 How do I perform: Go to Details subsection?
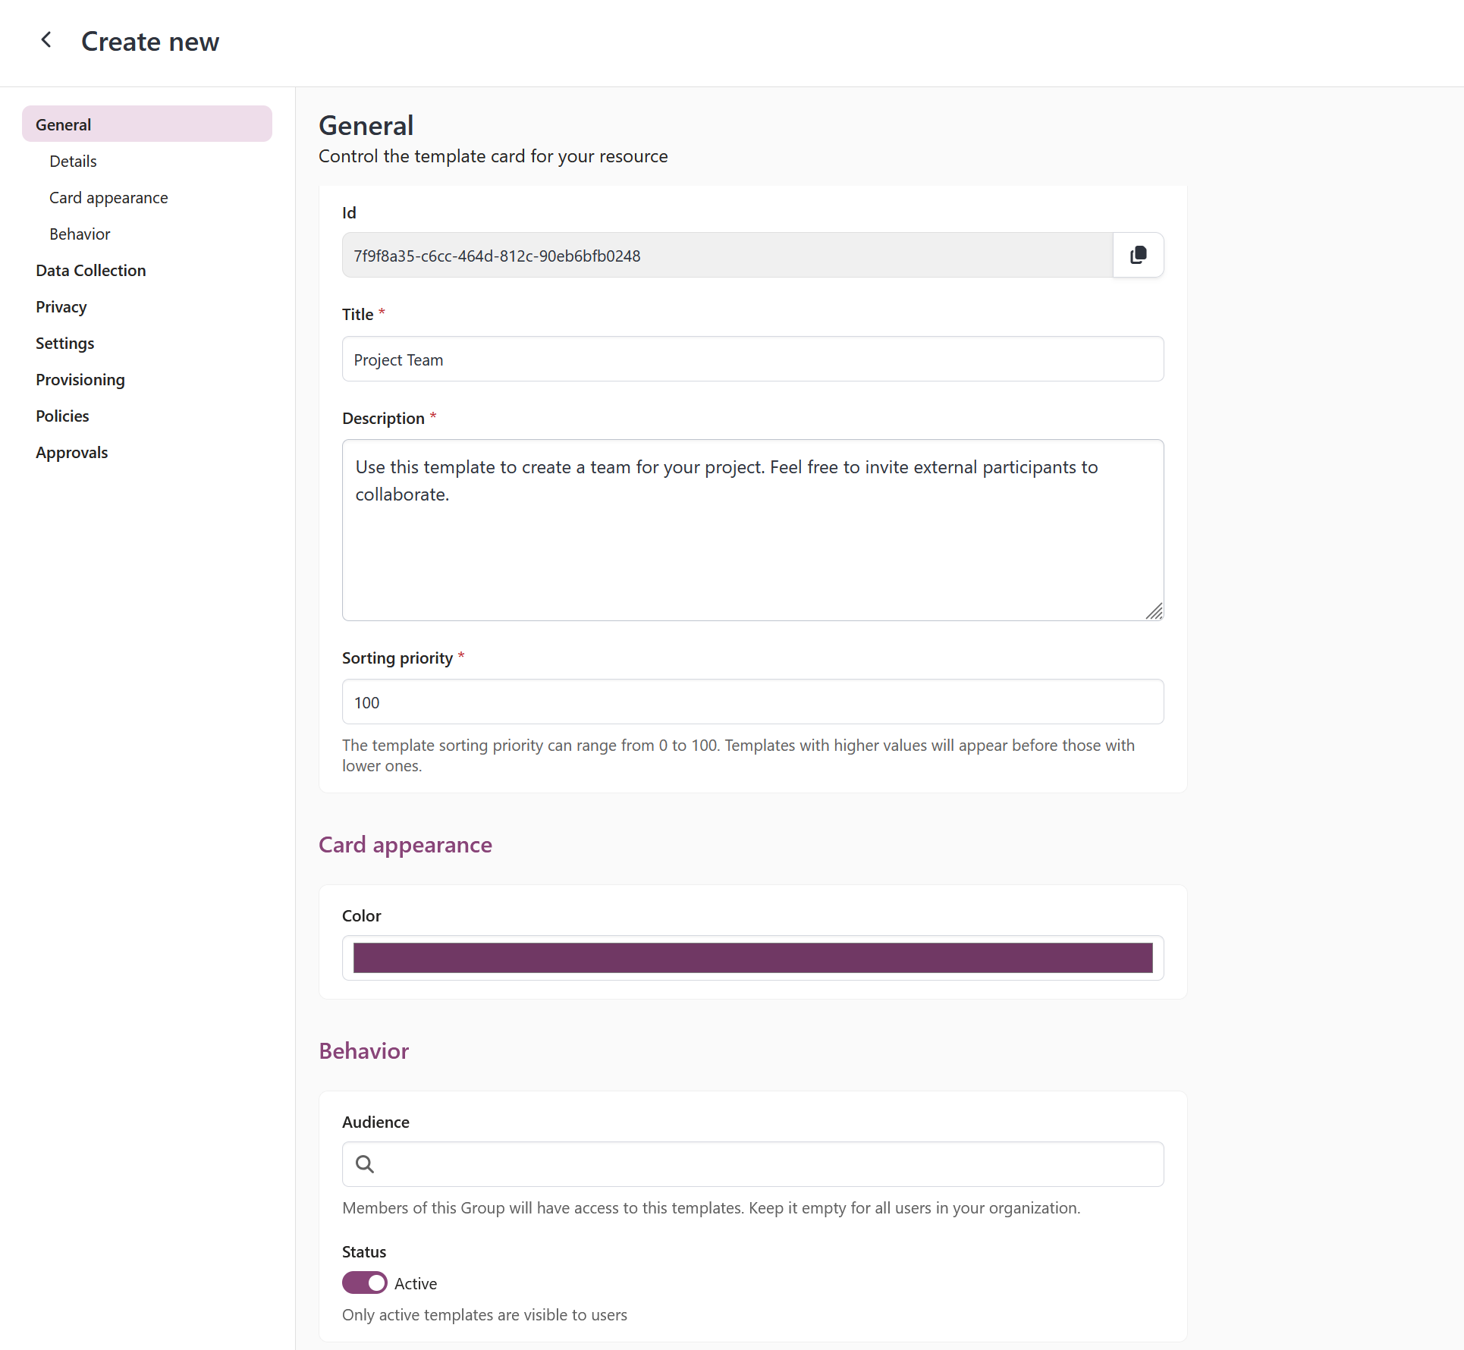[73, 162]
